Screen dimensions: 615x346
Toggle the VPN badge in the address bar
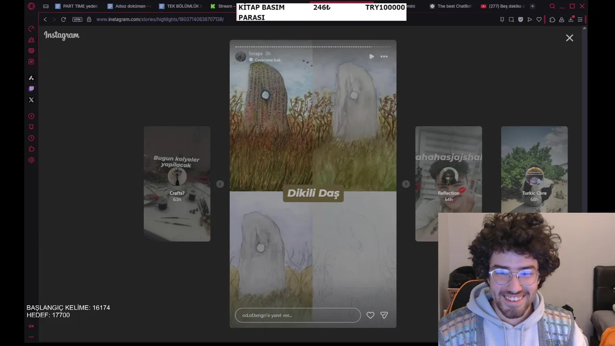click(77, 19)
